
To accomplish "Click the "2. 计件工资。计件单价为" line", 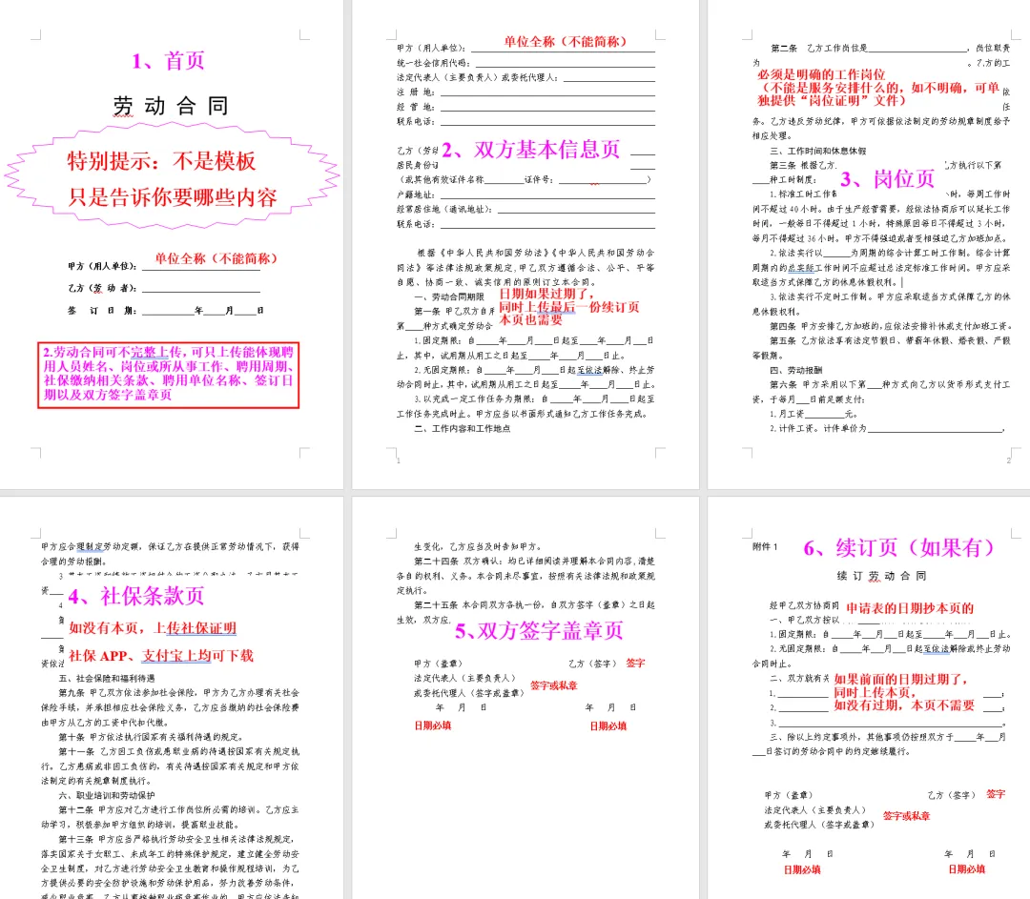I will coord(887,428).
